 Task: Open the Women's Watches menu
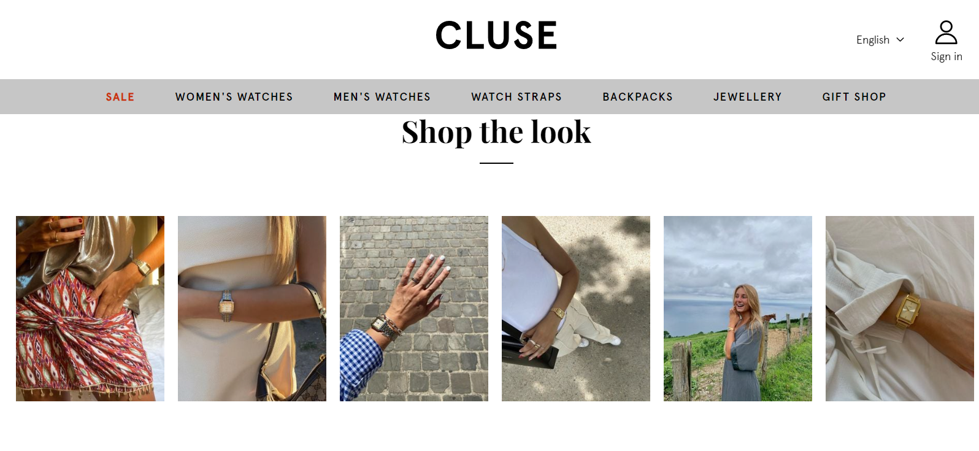(x=234, y=97)
